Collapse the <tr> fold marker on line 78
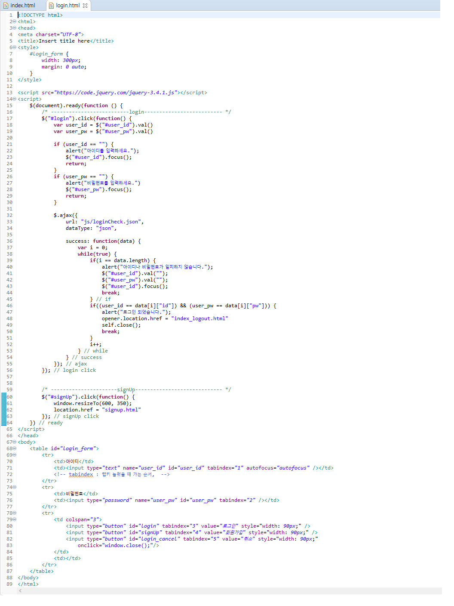This screenshot has width=454, height=606. point(15,513)
